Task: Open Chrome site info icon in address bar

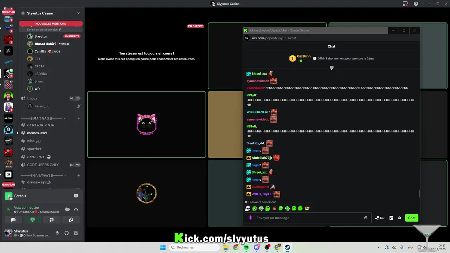Action: click(247, 38)
